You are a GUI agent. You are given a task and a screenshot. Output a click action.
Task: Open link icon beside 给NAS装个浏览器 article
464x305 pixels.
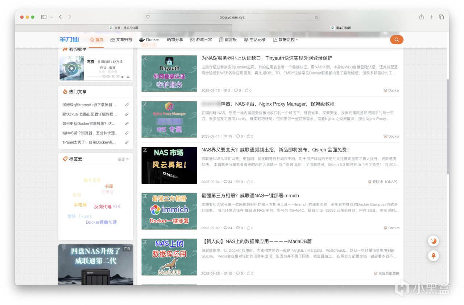[x=127, y=133]
